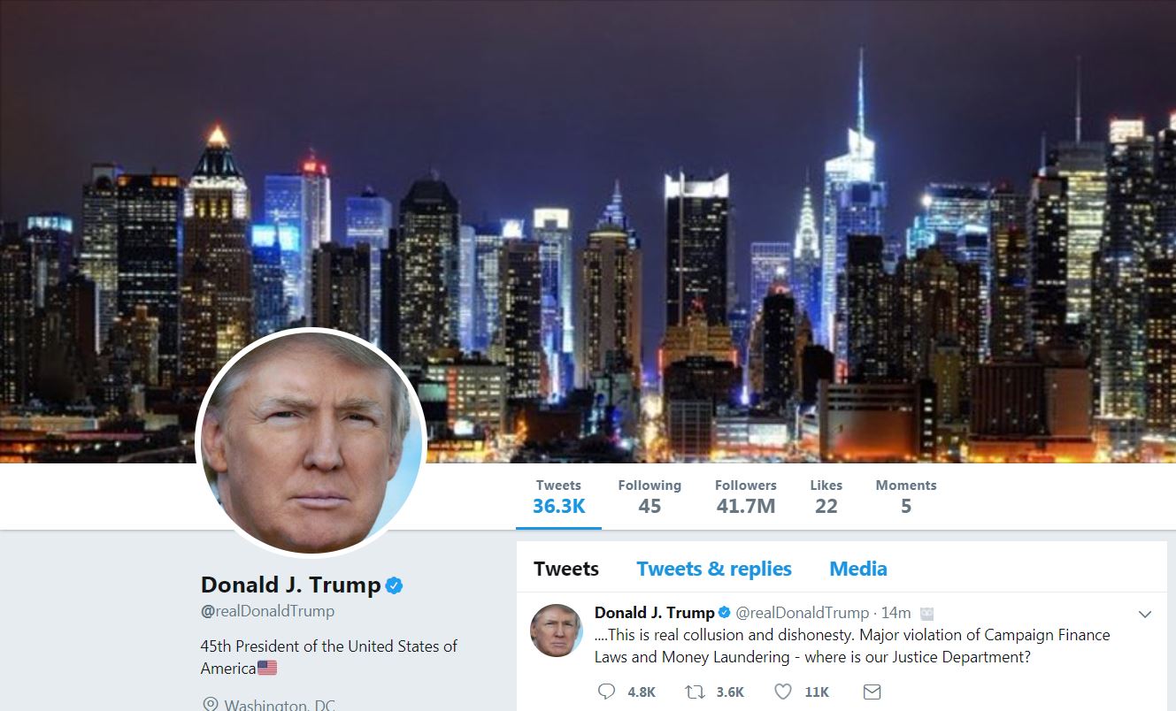Switch to the Media tab

click(858, 569)
